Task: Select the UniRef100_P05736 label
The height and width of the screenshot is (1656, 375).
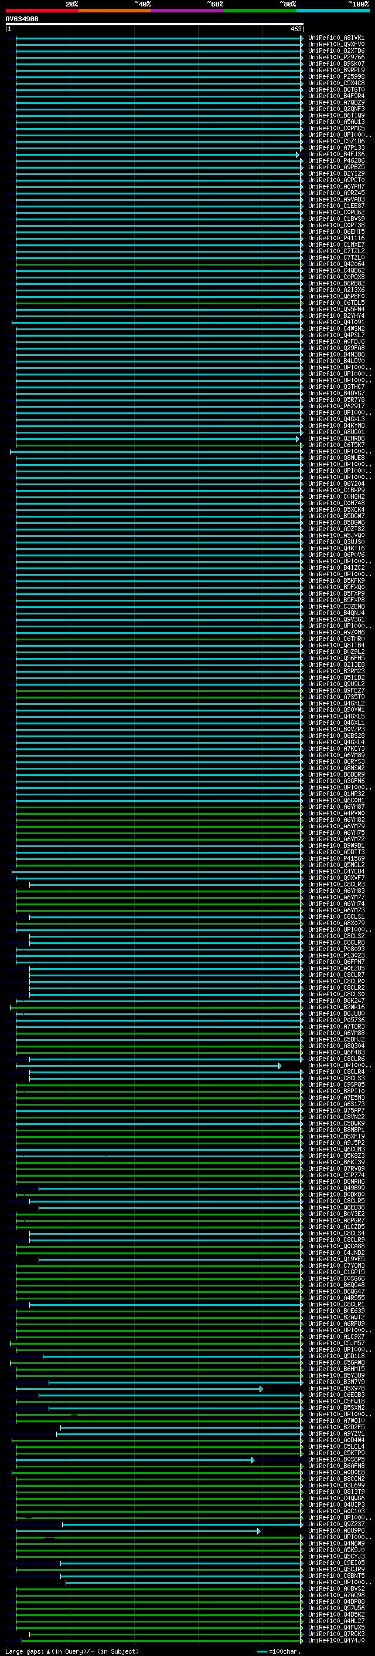Action: pos(336,1020)
